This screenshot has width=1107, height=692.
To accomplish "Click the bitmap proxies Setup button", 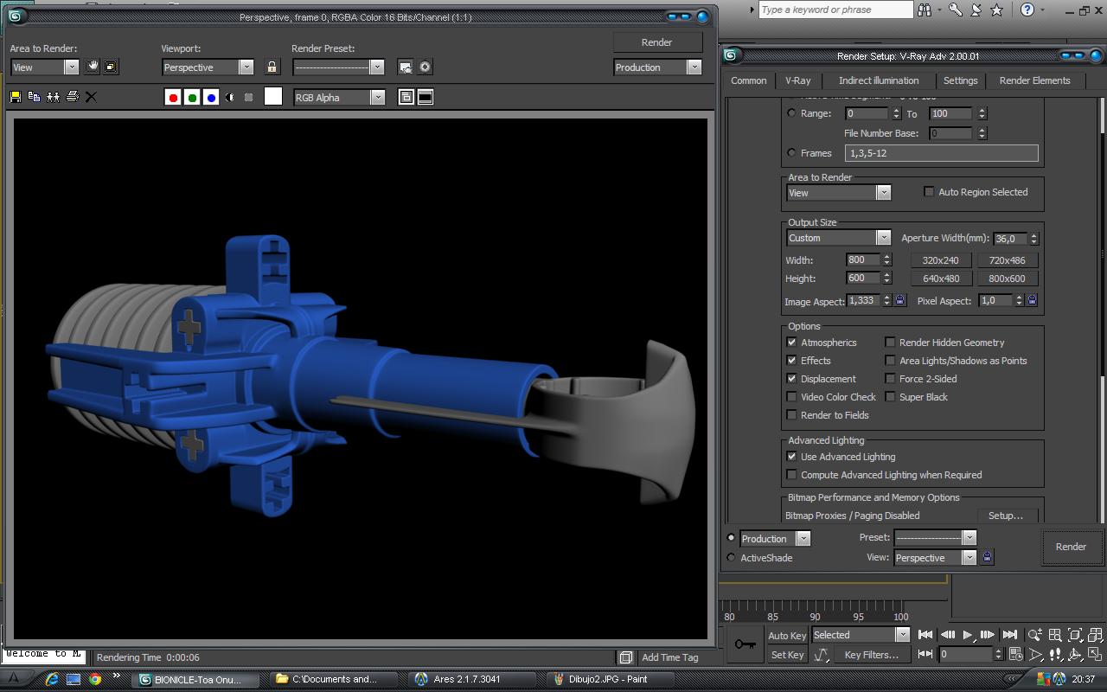I will (1005, 516).
